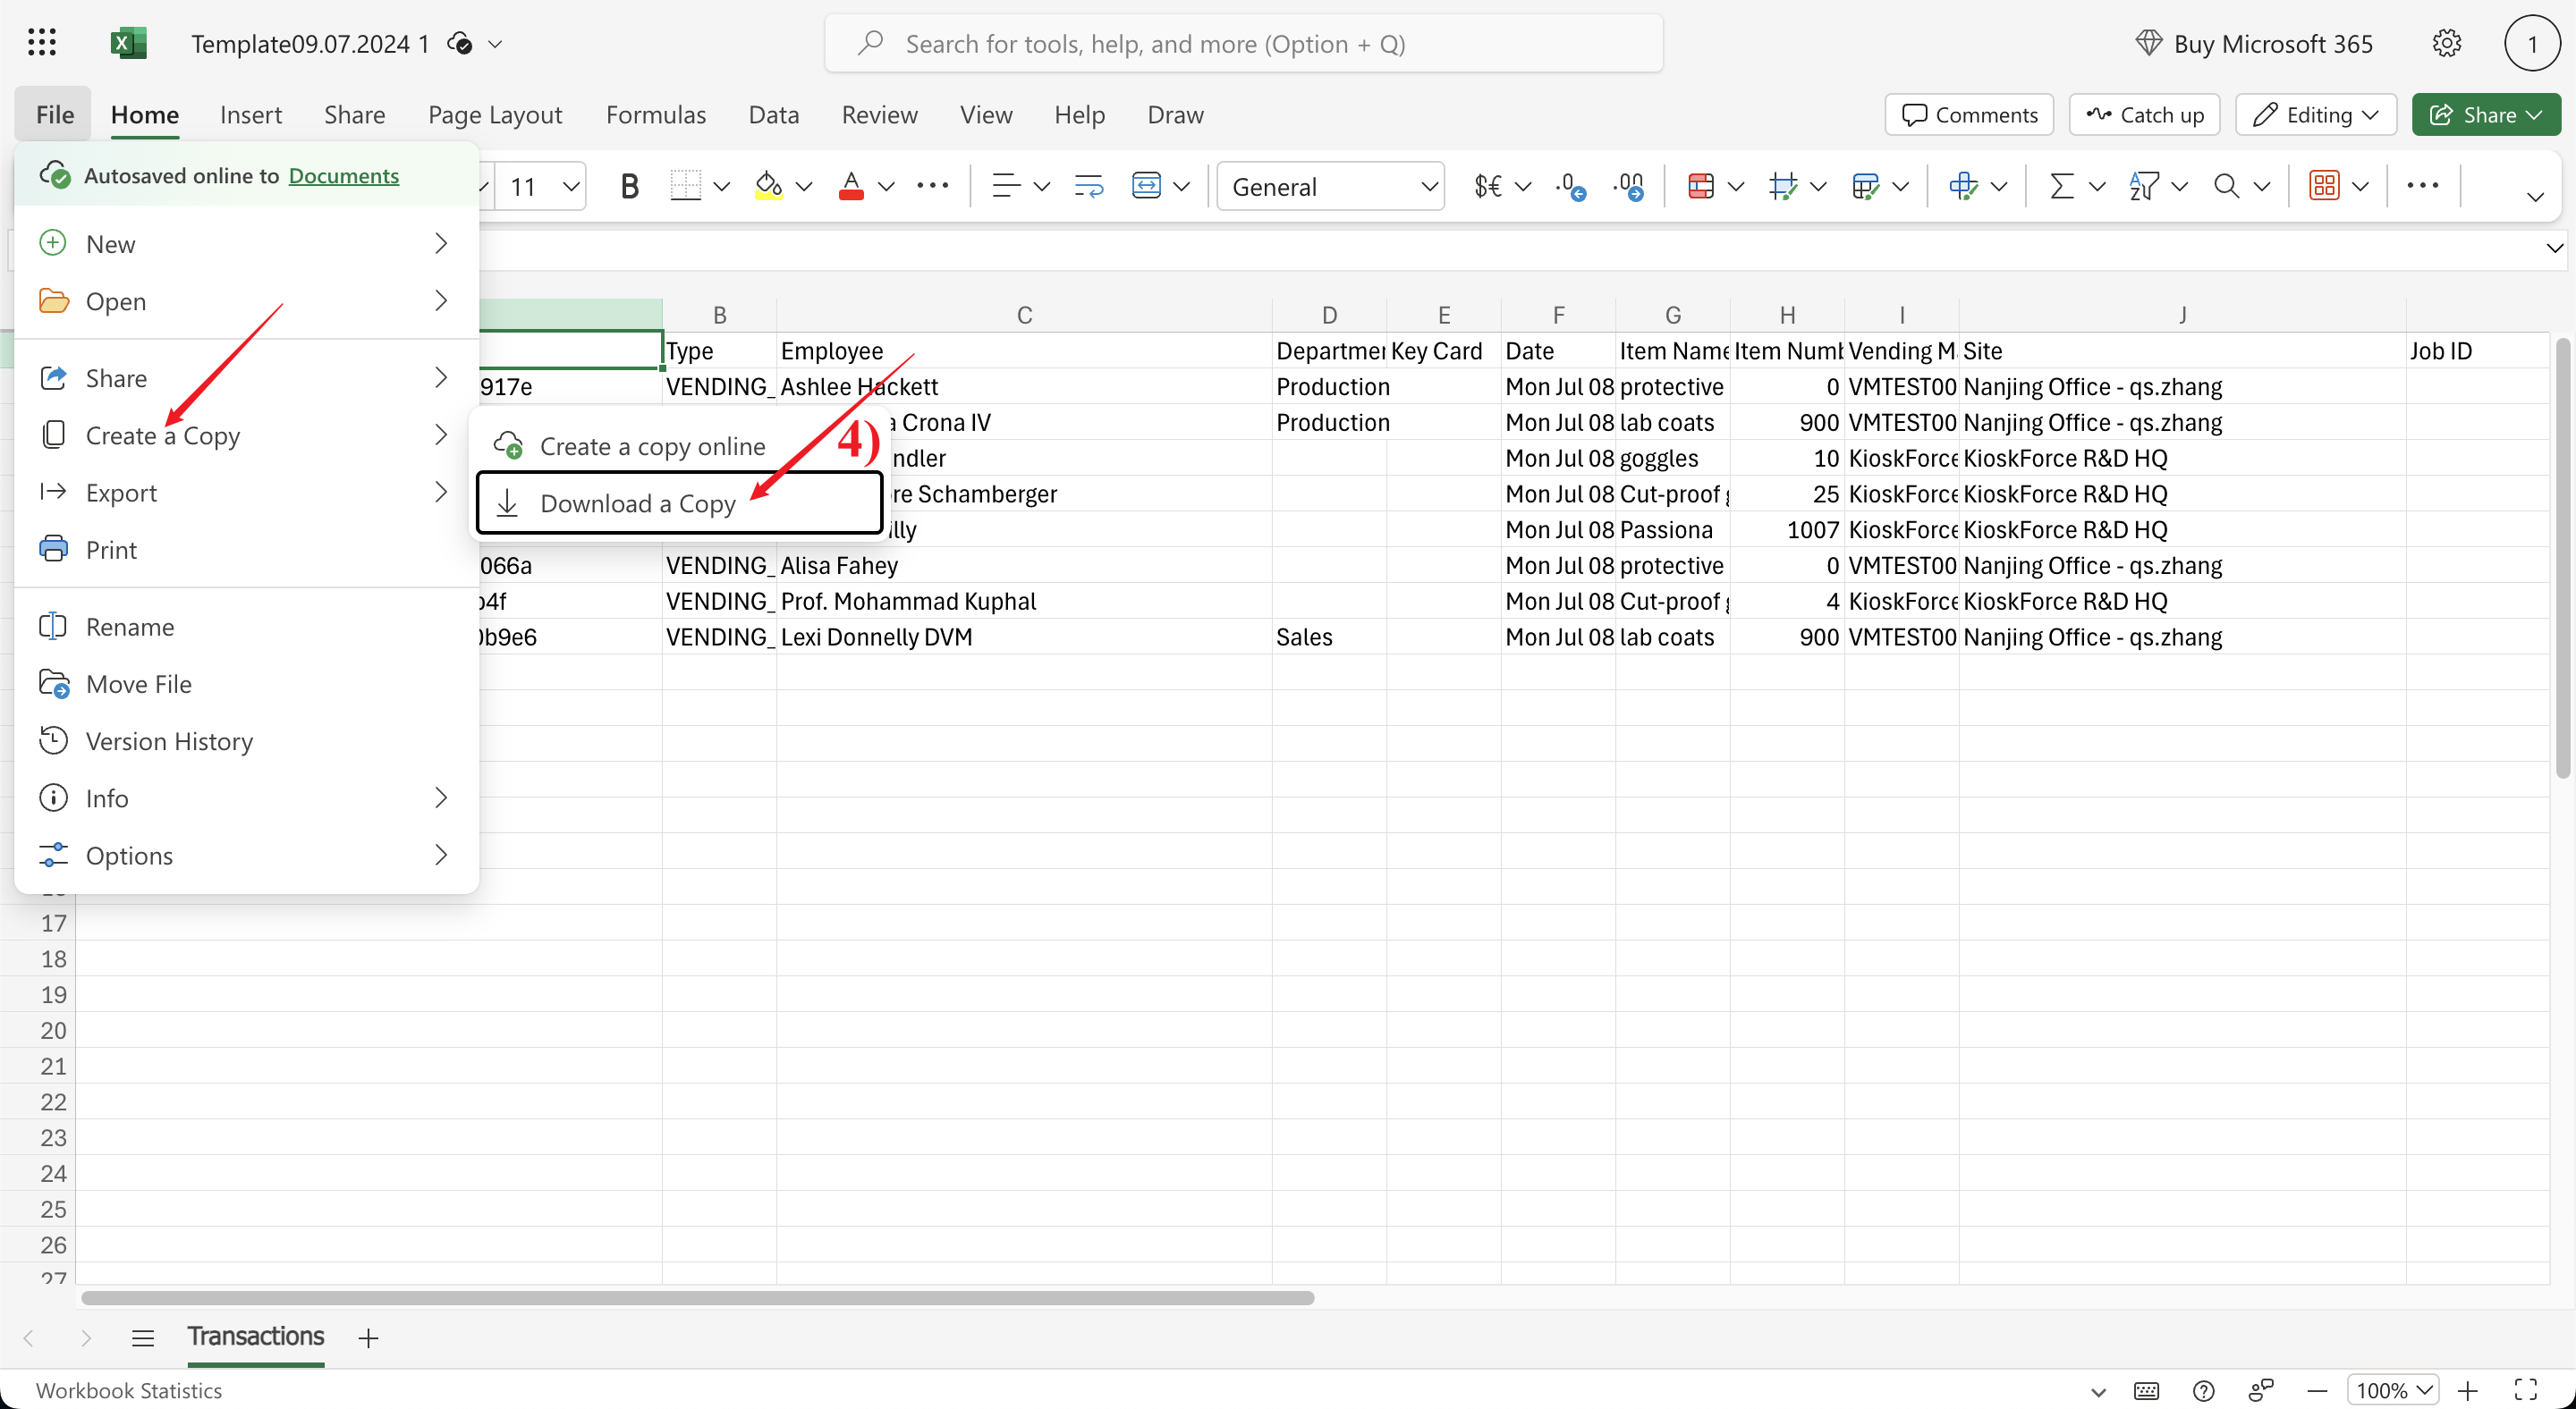2576x1409 pixels.
Task: Click the AutoSum sigma icon
Action: [x=2061, y=186]
